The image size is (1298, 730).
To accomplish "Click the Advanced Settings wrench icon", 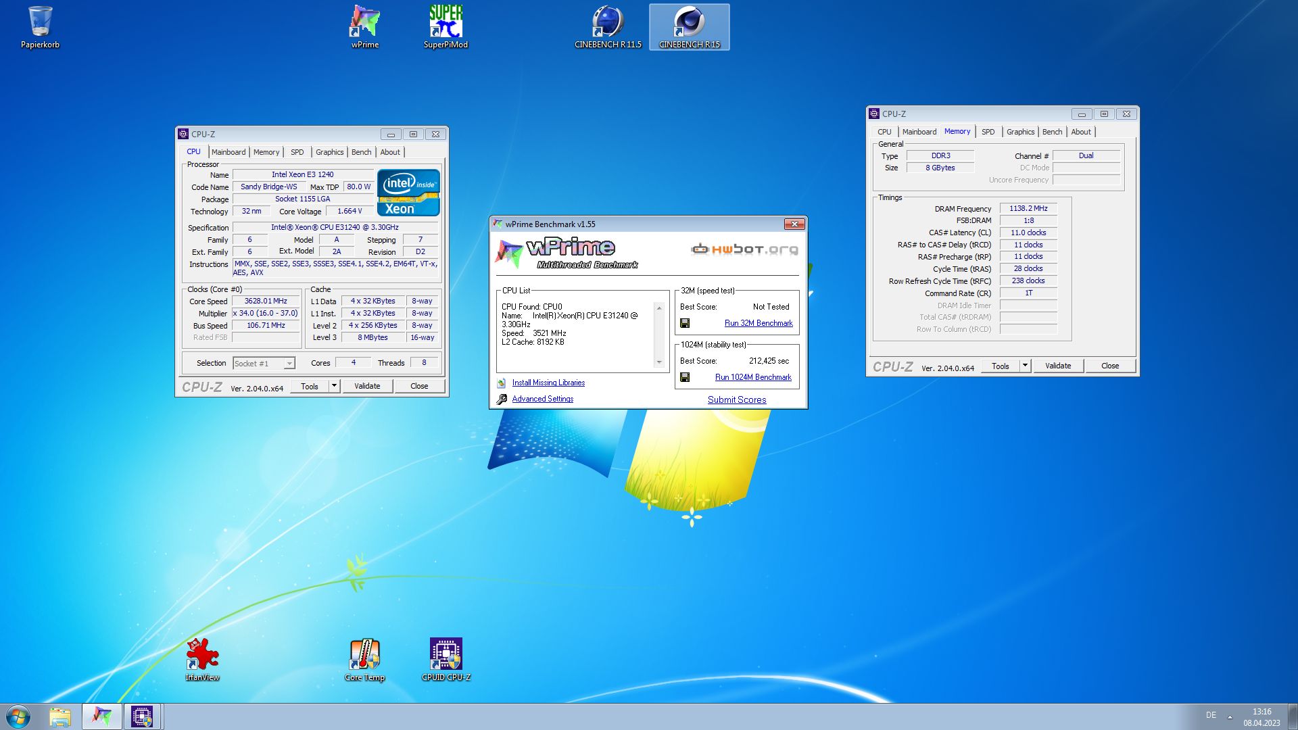I will 502,399.
